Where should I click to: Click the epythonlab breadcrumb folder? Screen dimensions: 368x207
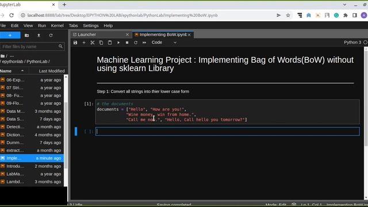click(13, 62)
